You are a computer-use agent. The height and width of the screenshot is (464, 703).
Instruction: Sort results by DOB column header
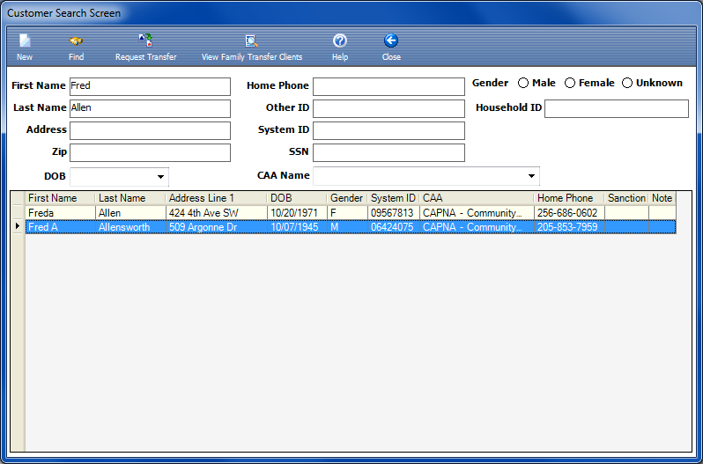click(296, 198)
